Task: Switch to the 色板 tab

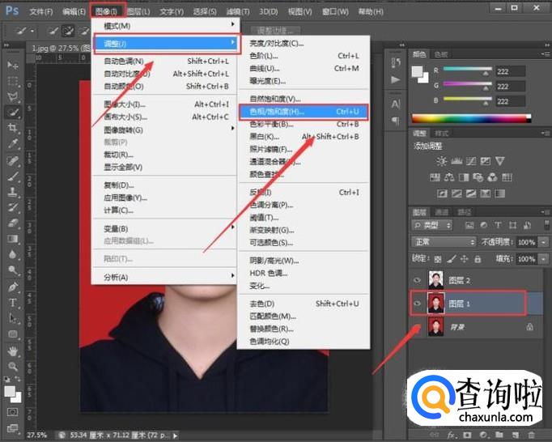Action: 441,54
